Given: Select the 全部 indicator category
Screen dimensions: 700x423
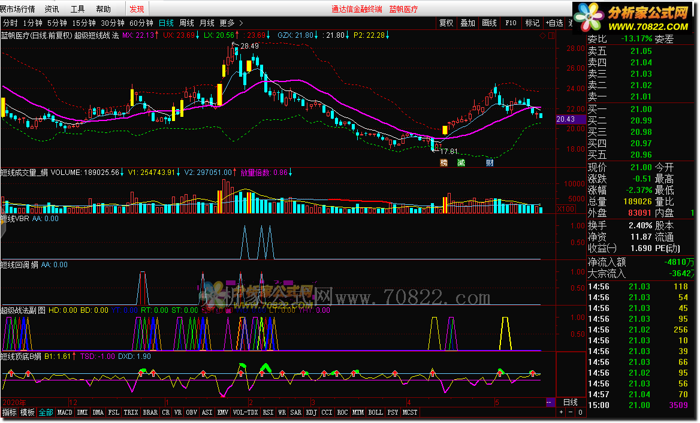Looking at the screenshot, I should click(x=46, y=412).
